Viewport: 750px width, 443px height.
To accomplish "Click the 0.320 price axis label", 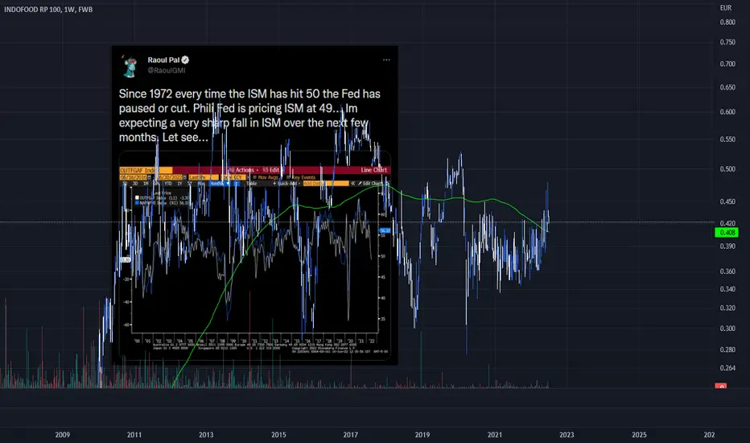I will pyautogui.click(x=727, y=308).
